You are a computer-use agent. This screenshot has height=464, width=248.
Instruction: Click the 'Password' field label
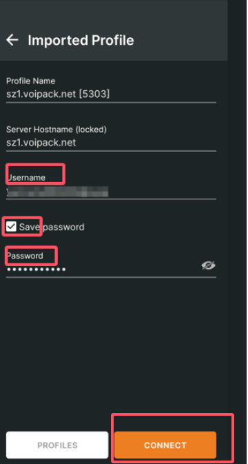point(25,256)
